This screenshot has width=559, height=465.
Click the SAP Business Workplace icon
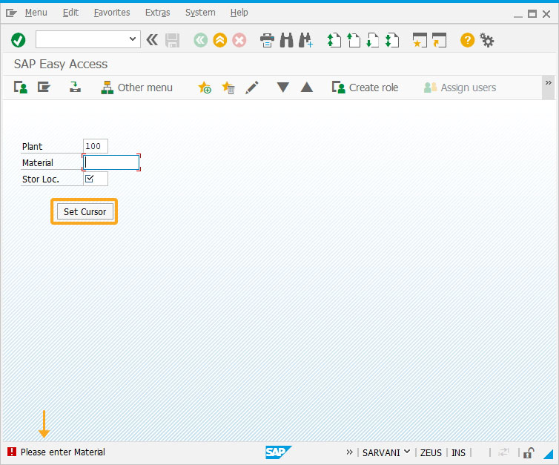point(75,87)
